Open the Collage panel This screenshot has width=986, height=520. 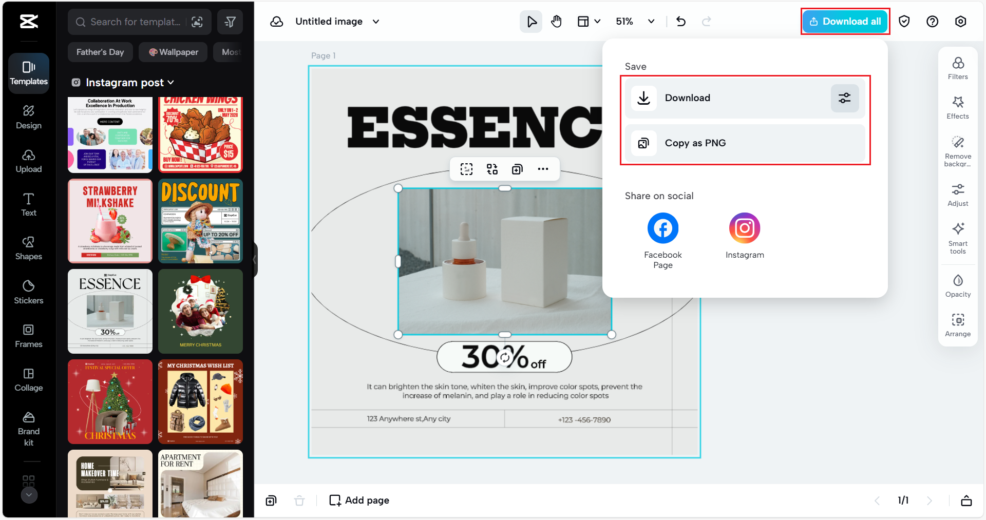click(29, 380)
